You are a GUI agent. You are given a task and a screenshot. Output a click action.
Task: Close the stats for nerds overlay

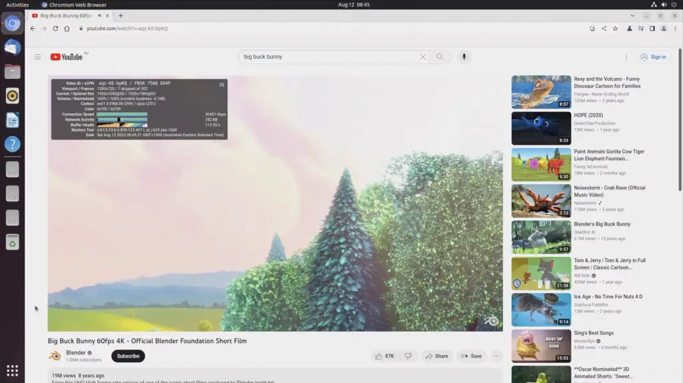[x=221, y=84]
